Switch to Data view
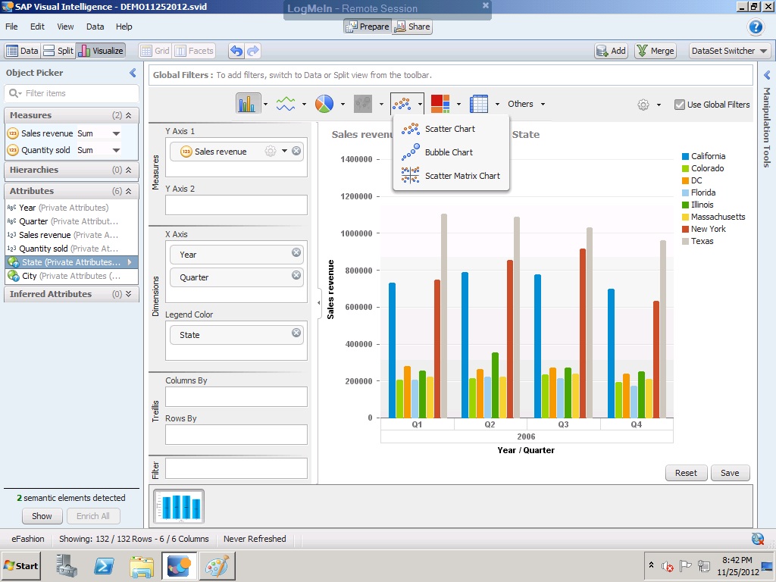The image size is (776, 582). [x=22, y=51]
